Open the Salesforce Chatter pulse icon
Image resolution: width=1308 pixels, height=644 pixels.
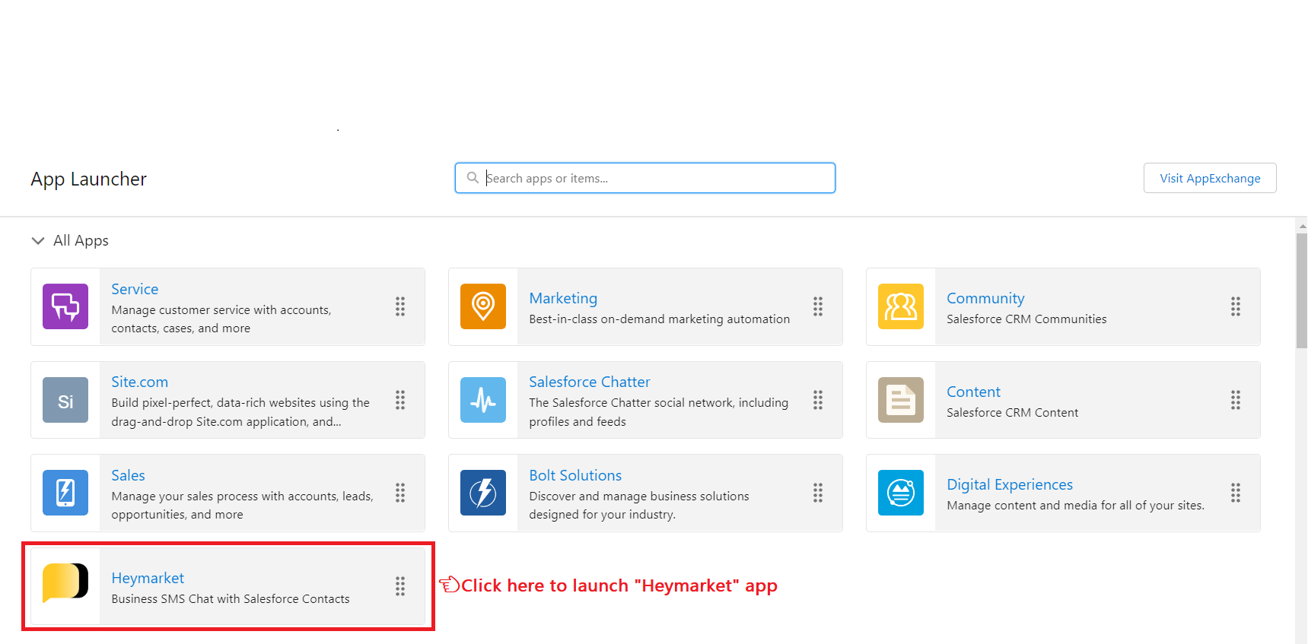pyautogui.click(x=483, y=400)
